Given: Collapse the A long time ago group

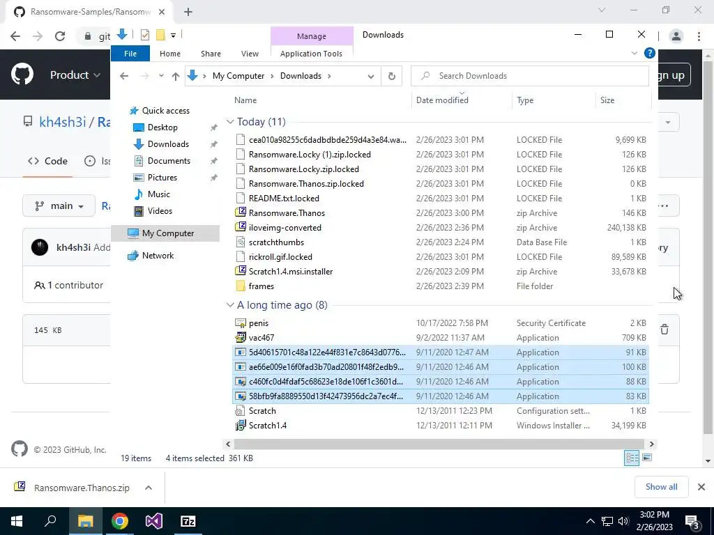Looking at the screenshot, I should coord(230,305).
